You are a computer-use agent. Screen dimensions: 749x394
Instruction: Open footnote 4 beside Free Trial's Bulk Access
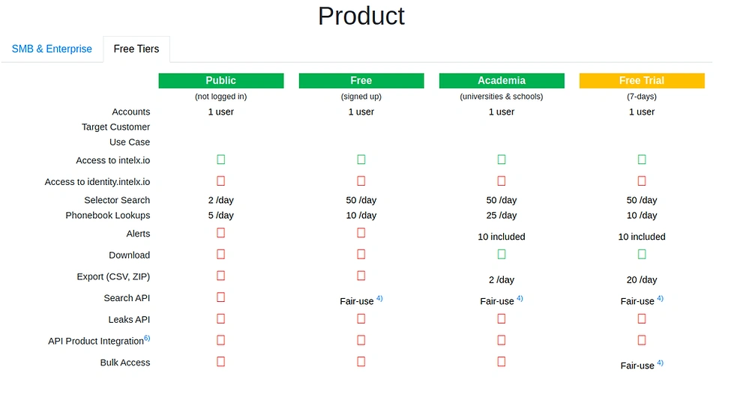pyautogui.click(x=660, y=363)
